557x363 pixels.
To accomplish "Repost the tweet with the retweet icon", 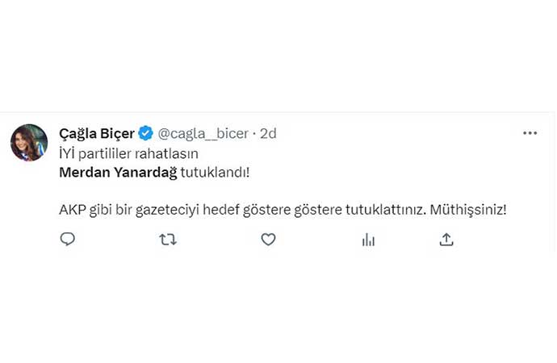I will 168,240.
